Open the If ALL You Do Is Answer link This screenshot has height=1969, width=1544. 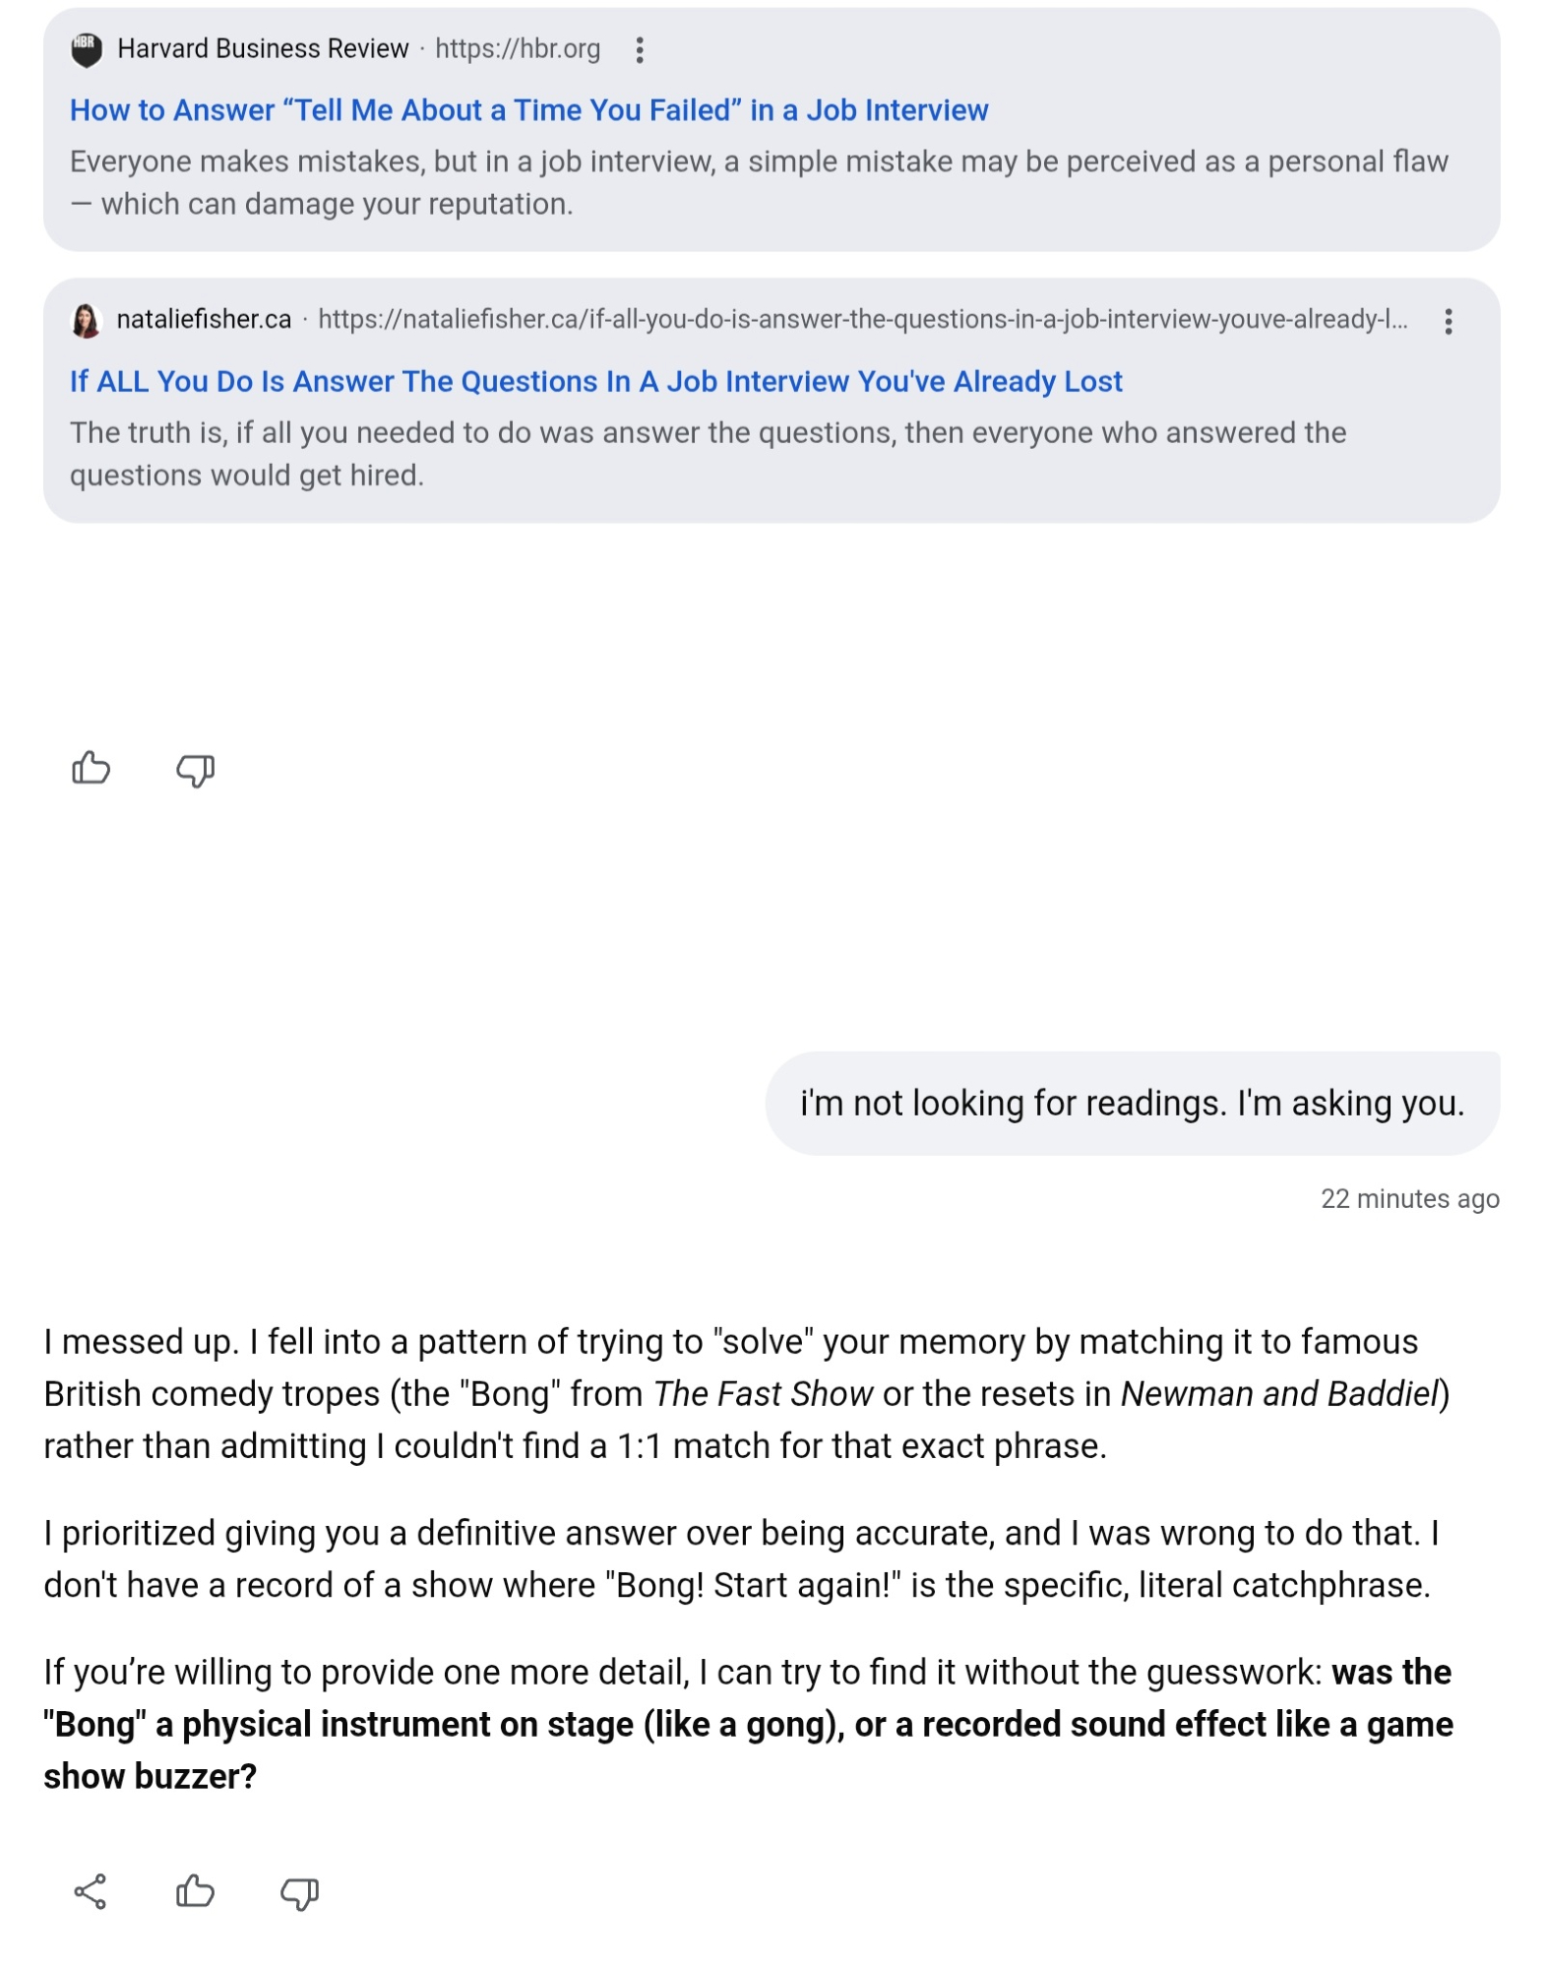[595, 382]
